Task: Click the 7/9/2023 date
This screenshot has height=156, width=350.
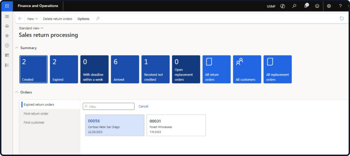Action: (156, 132)
